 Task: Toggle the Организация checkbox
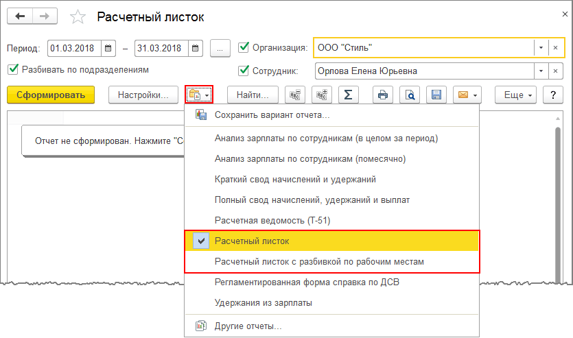click(244, 47)
